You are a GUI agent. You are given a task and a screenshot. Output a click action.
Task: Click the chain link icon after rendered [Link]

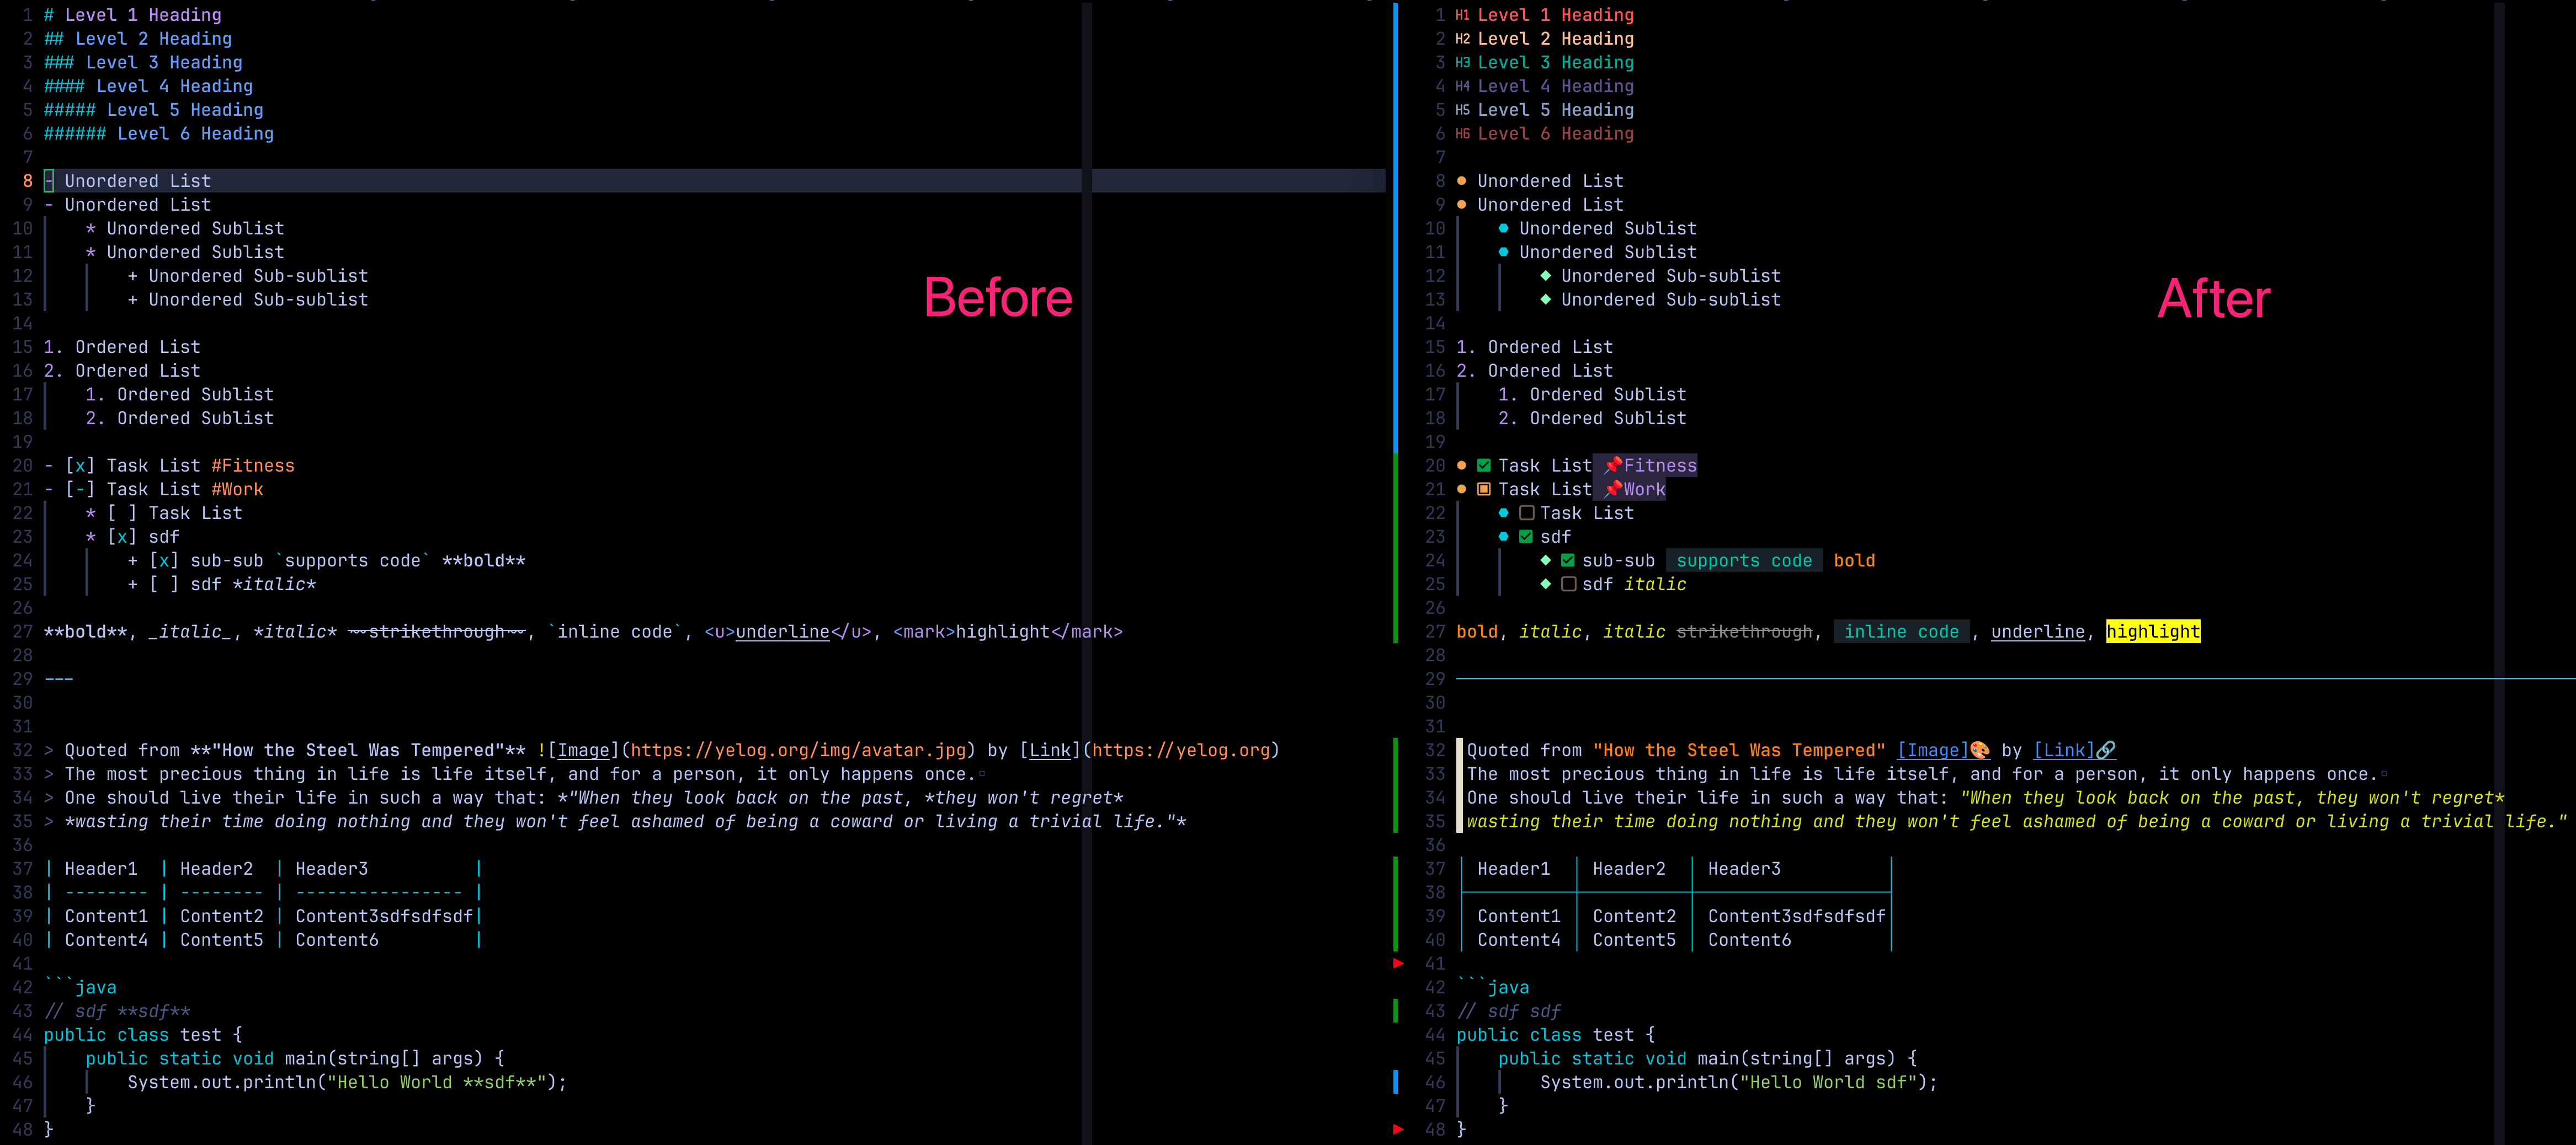[x=2105, y=750]
